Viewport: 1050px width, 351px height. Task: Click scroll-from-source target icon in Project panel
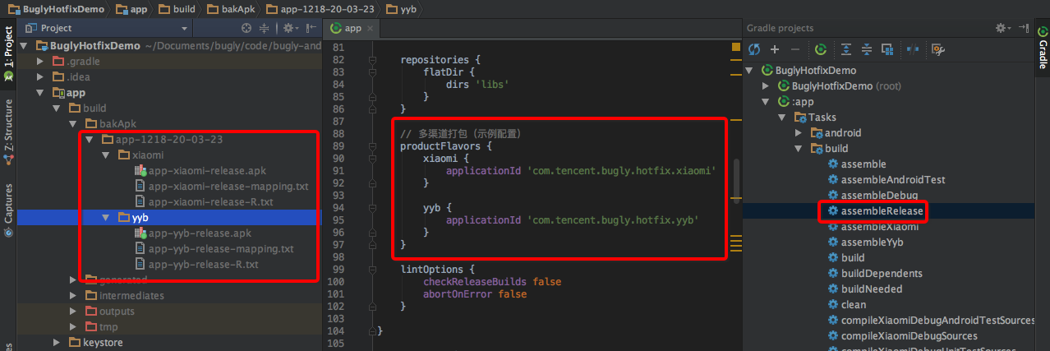(248, 28)
